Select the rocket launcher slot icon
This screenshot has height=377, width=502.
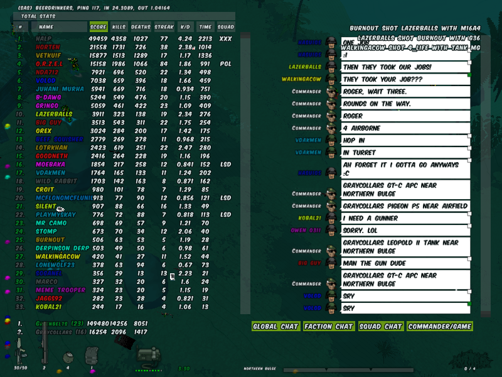click(45, 344)
